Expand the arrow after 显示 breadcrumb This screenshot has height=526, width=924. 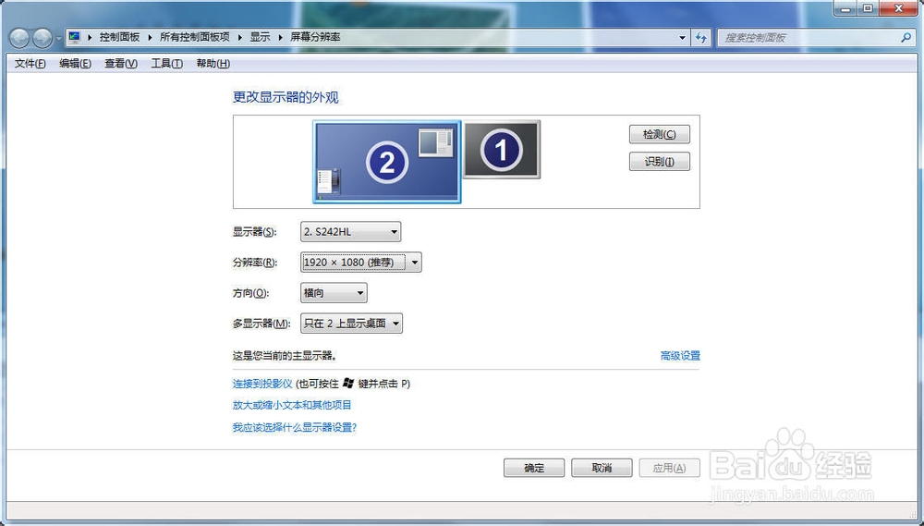281,37
